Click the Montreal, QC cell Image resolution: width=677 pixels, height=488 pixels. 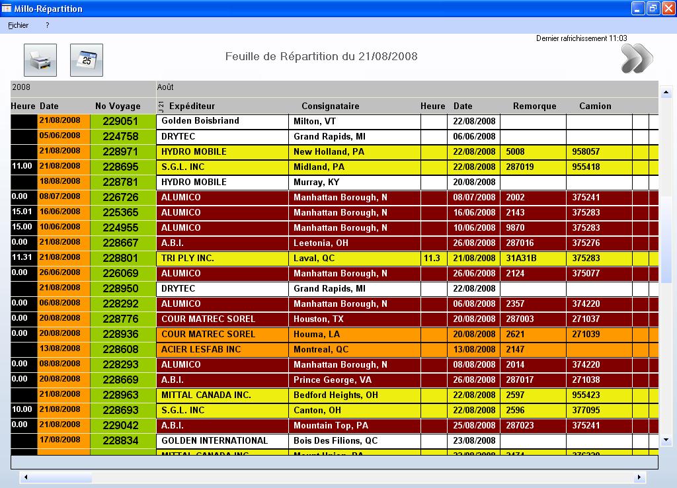tap(354, 349)
